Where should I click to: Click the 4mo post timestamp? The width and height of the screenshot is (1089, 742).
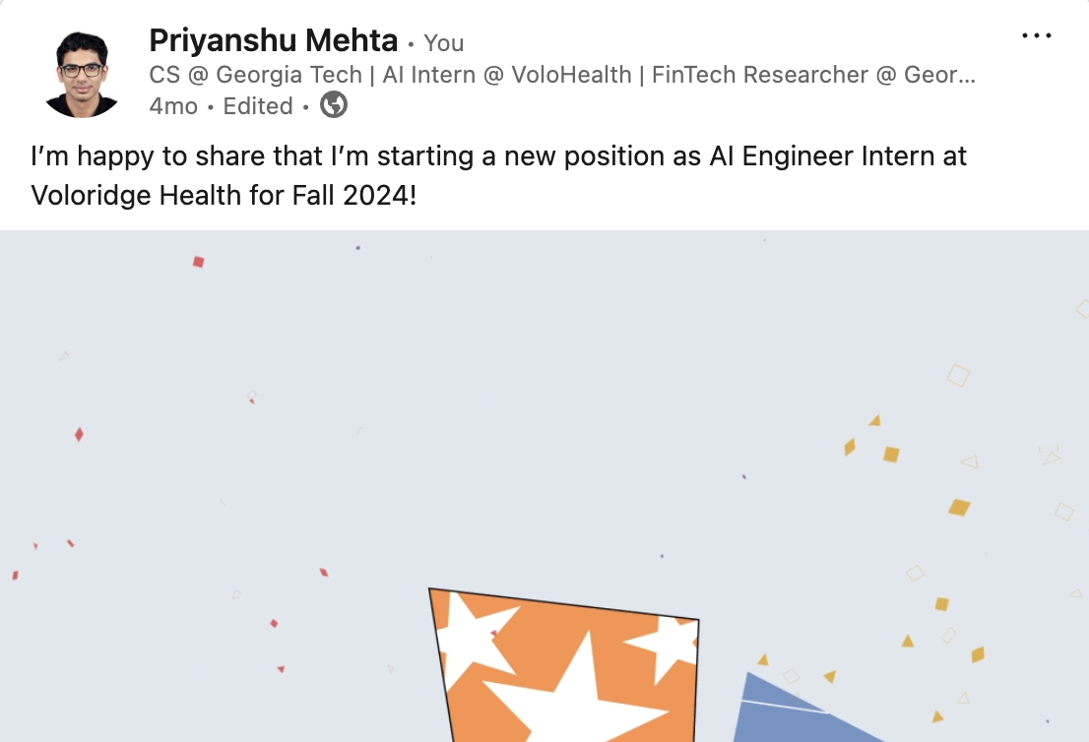[173, 106]
